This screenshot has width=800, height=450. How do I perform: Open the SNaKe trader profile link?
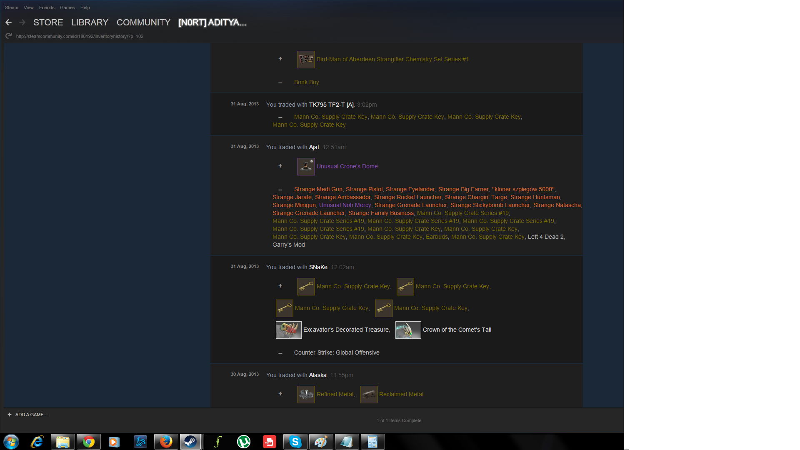click(318, 267)
